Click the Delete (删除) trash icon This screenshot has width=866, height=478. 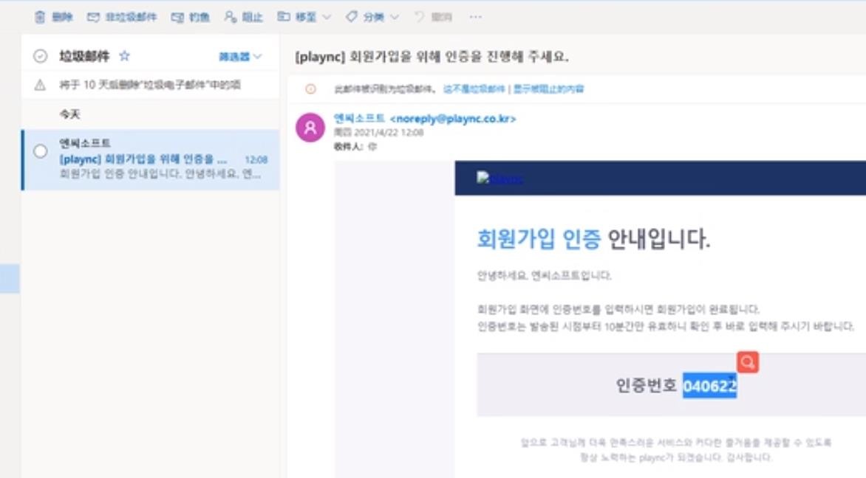pos(40,17)
